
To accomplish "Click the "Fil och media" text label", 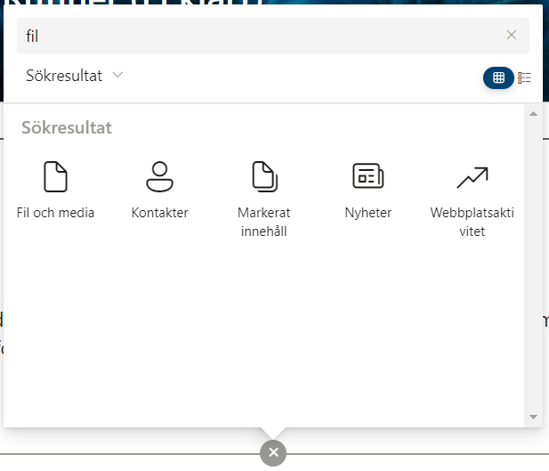I will click(x=55, y=213).
